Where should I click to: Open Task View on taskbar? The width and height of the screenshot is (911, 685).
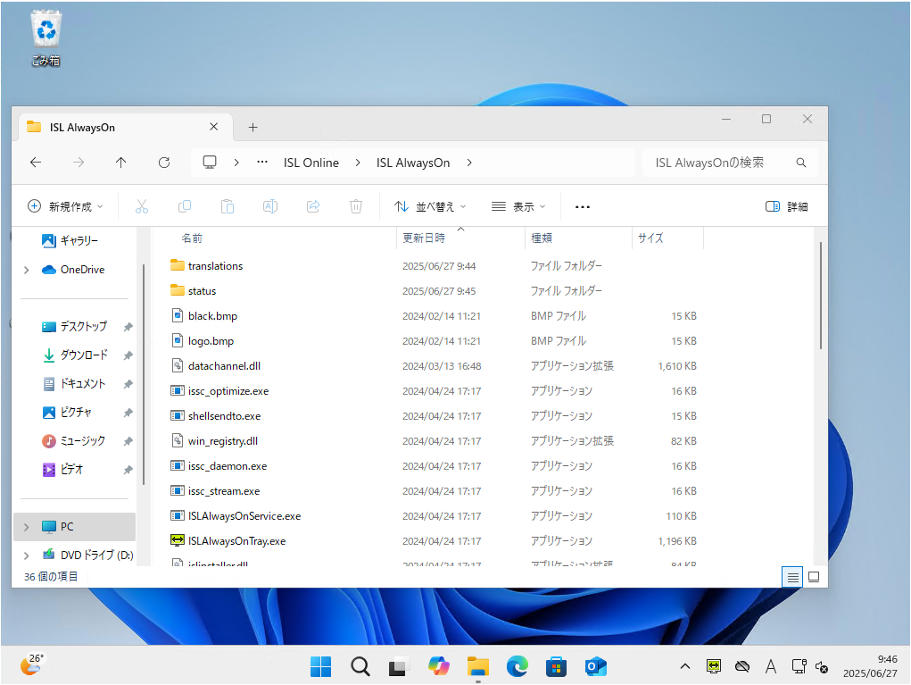(399, 666)
